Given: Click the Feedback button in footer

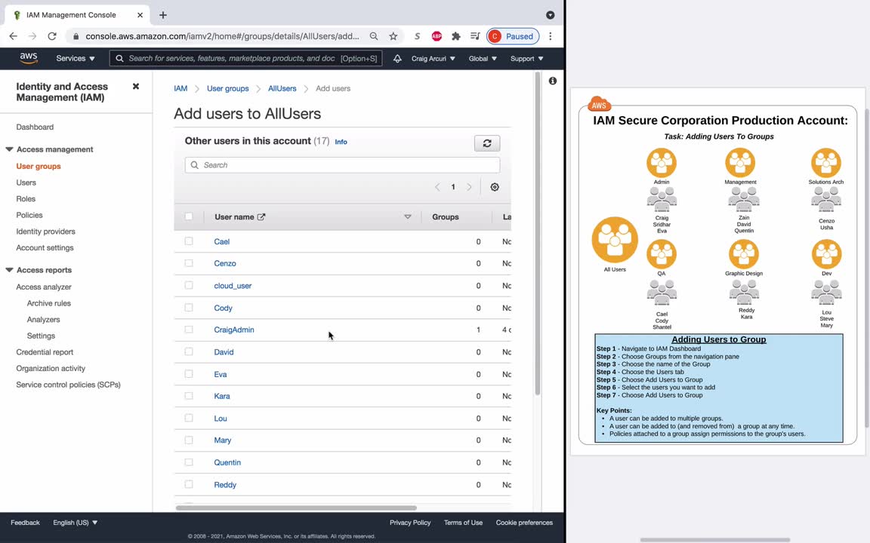Looking at the screenshot, I should [x=25, y=523].
